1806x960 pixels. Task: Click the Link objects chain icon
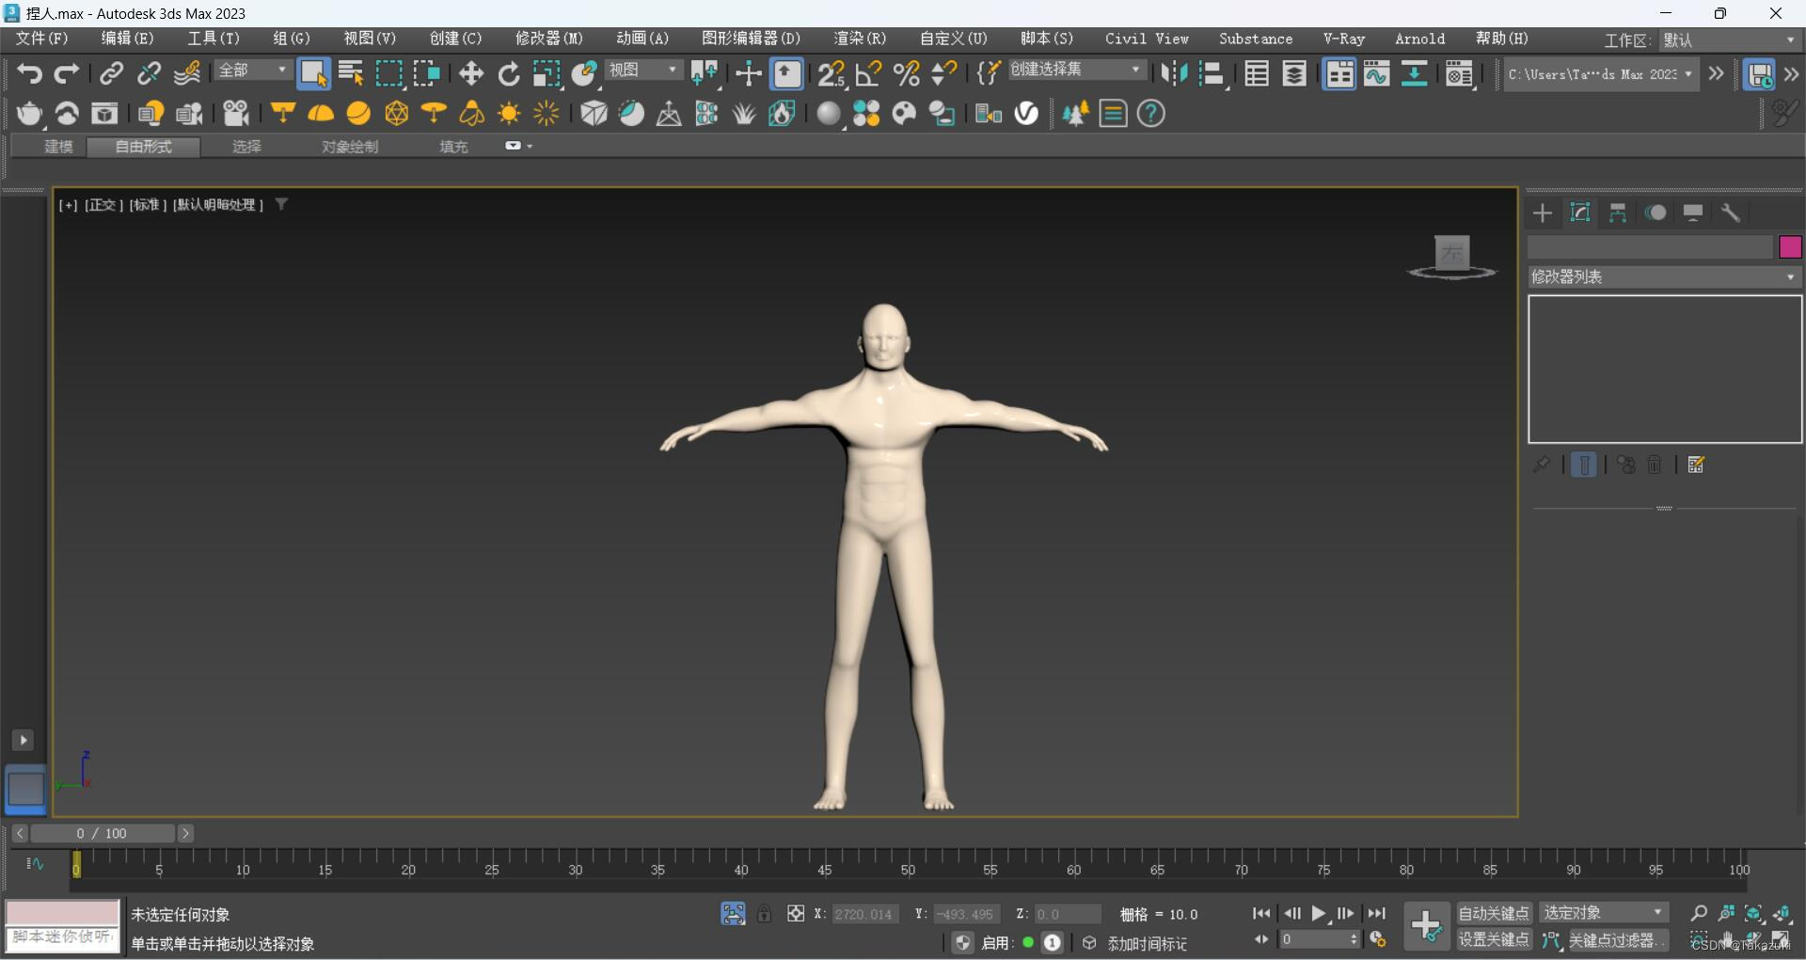[x=111, y=73]
